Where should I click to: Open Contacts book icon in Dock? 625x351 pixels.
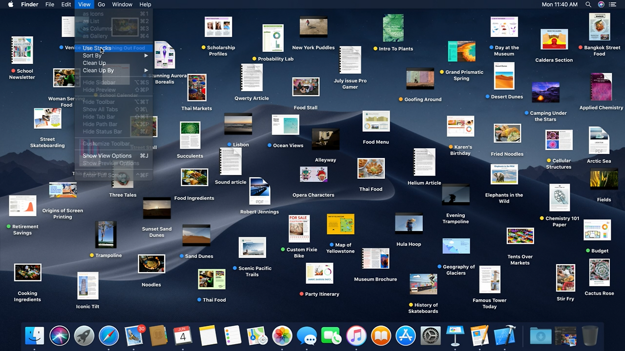158,336
